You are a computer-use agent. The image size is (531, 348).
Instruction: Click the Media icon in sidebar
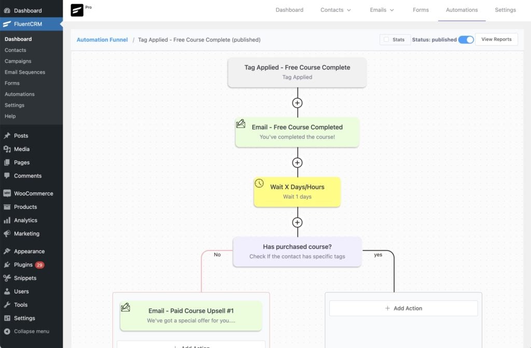click(x=7, y=149)
